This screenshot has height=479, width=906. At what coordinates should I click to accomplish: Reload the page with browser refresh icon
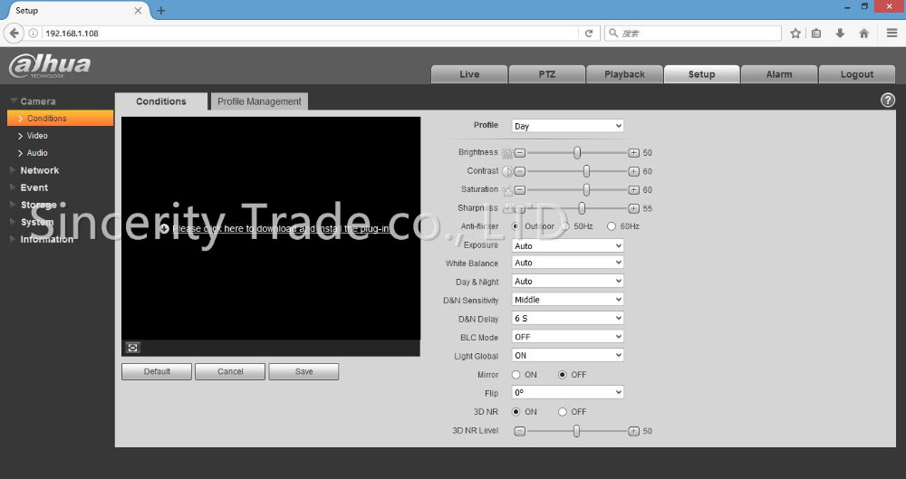click(589, 34)
